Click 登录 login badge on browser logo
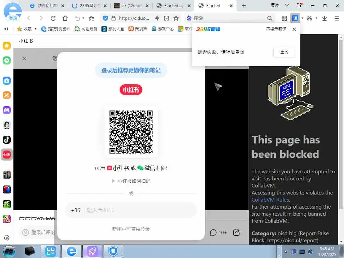 pos(13,18)
